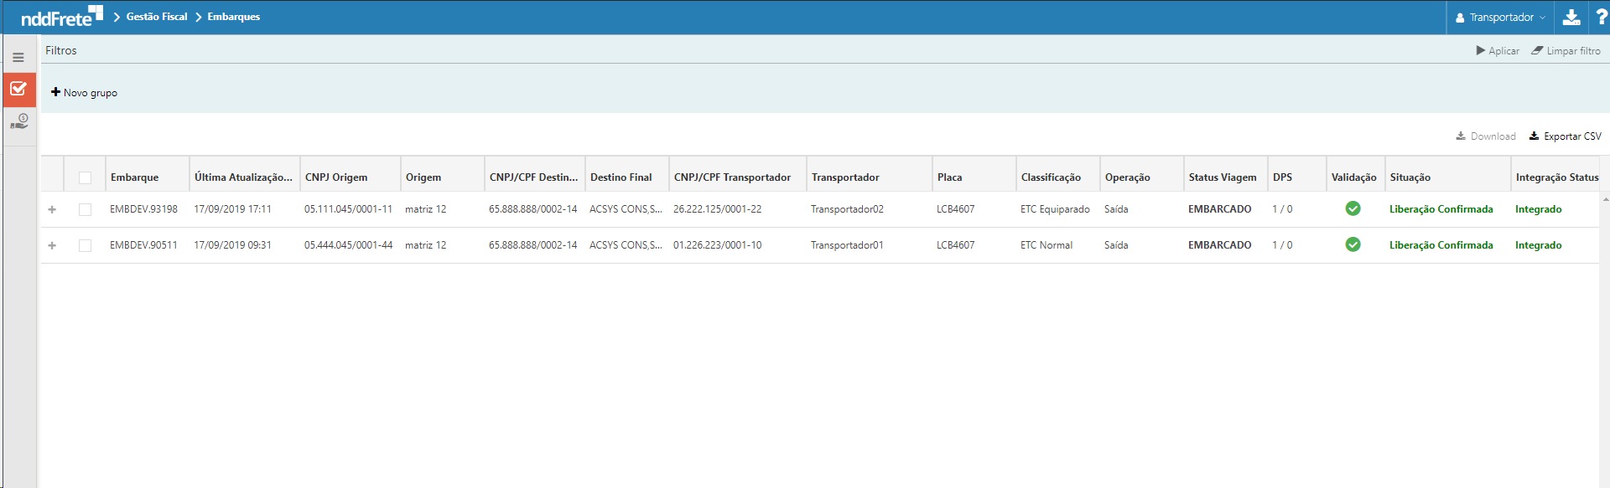Click green validation check for EMBDEV.93198
This screenshot has width=1610, height=488.
[1353, 208]
